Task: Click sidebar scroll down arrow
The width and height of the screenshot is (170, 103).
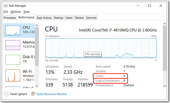Action: (37, 86)
